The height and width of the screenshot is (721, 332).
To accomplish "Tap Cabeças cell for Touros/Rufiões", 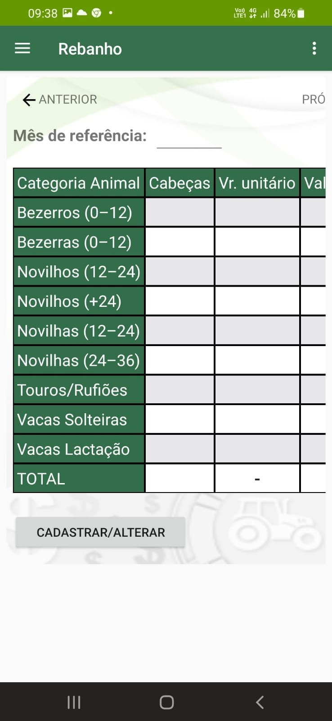I will 179,390.
